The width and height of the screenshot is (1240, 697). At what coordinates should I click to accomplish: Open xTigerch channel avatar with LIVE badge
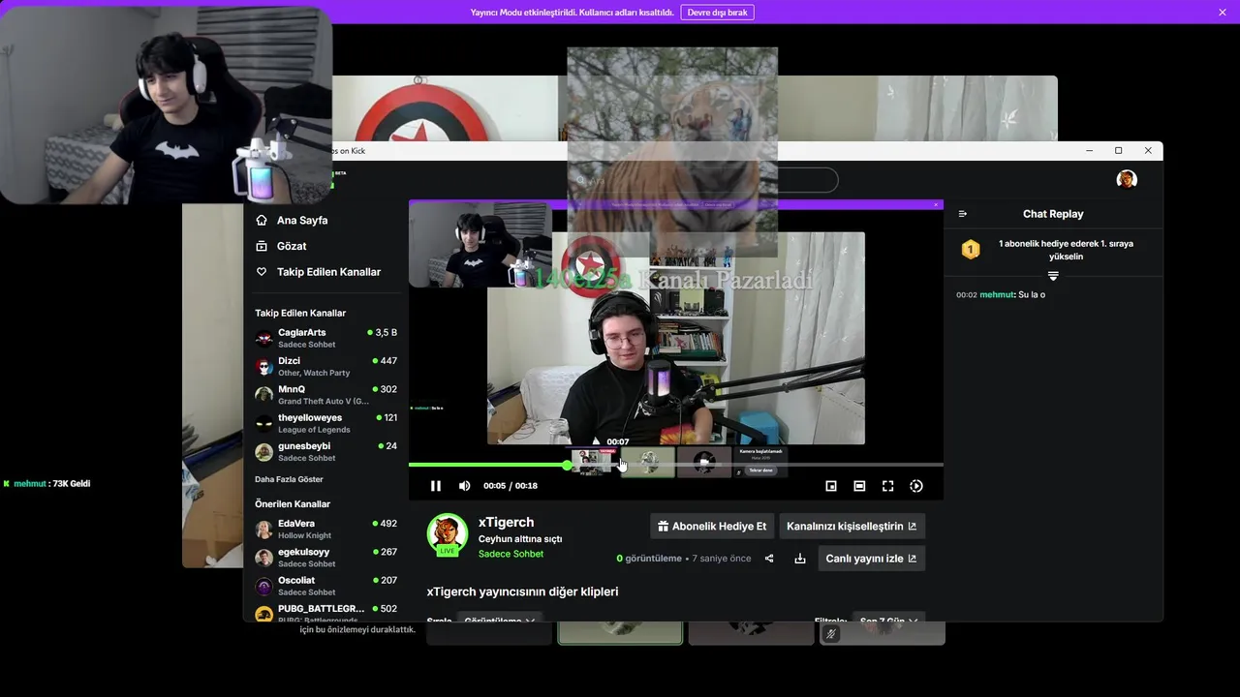point(448,534)
